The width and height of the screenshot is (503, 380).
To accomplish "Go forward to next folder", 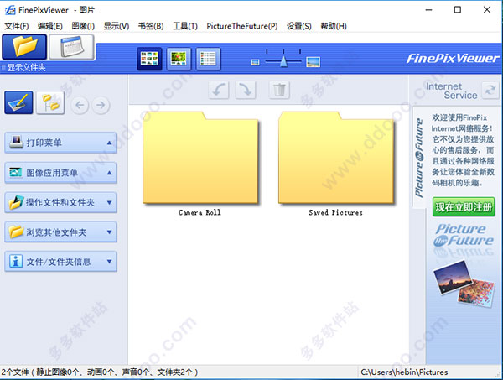I will (101, 105).
